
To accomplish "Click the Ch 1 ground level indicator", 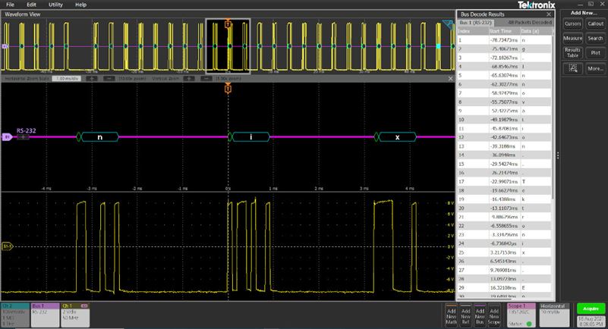I will tap(8, 246).
